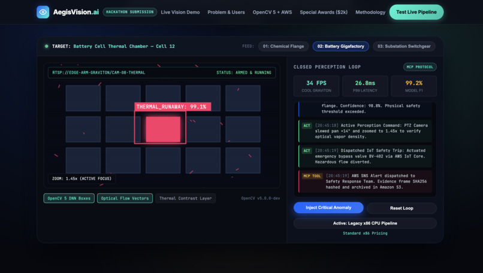Screen dimensions: 483x273
Task: Open the Live Vision Demo nav link
Action: click(180, 13)
